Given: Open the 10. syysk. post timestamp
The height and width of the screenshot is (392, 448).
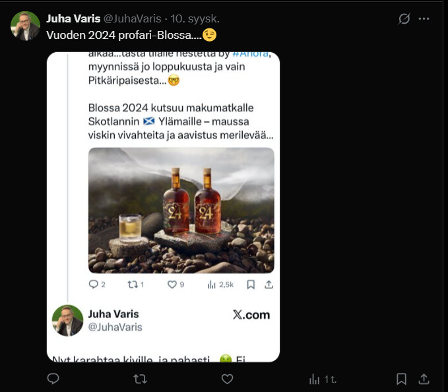Looking at the screenshot, I should [x=196, y=18].
